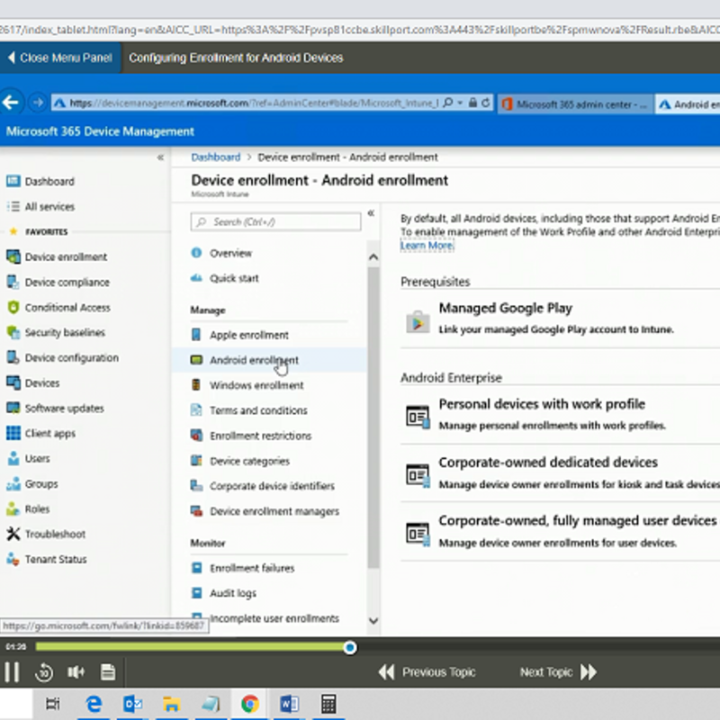The width and height of the screenshot is (720, 720).
Task: Open File Explorer from the taskbar
Action: (x=171, y=704)
